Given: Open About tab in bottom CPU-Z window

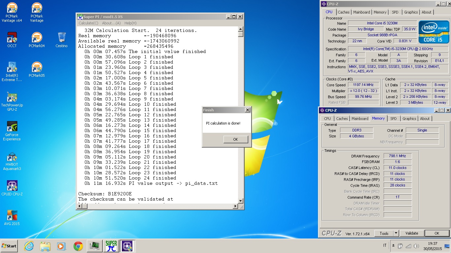Looking at the screenshot, I should click(425, 119).
